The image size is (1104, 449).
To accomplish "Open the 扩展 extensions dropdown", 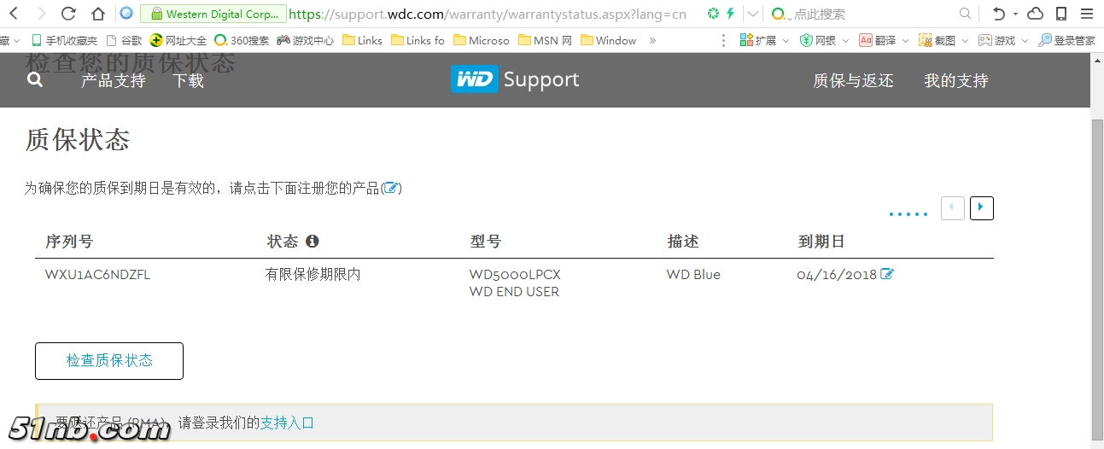I will [763, 40].
